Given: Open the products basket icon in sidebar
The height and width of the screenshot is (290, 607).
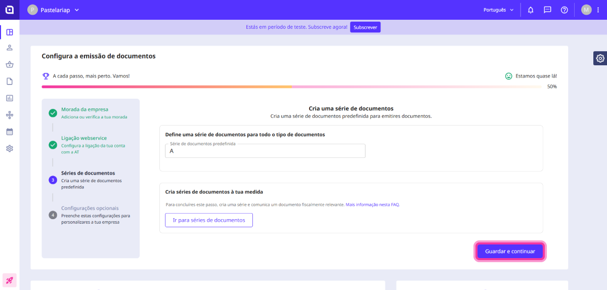Looking at the screenshot, I should [x=10, y=64].
